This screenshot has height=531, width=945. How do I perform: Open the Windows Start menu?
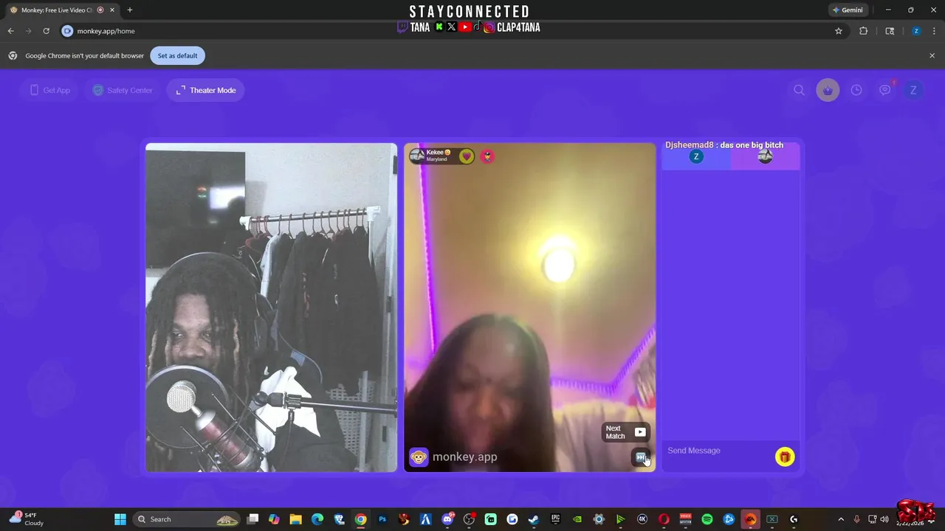120,519
